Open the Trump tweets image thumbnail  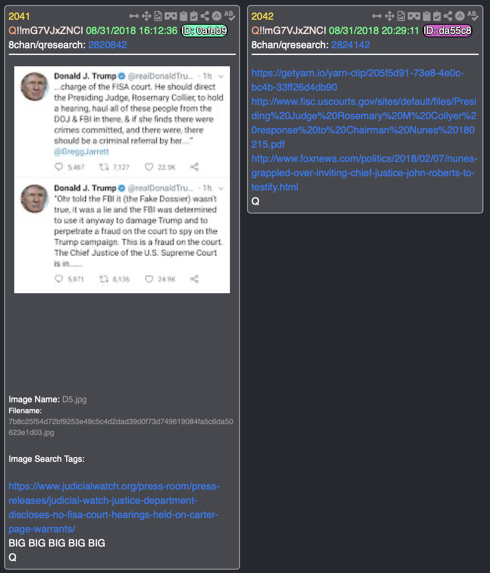pos(122,180)
